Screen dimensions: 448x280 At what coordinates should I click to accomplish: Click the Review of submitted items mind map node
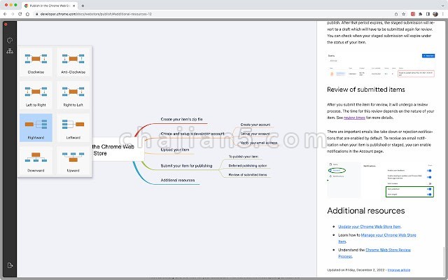248,174
